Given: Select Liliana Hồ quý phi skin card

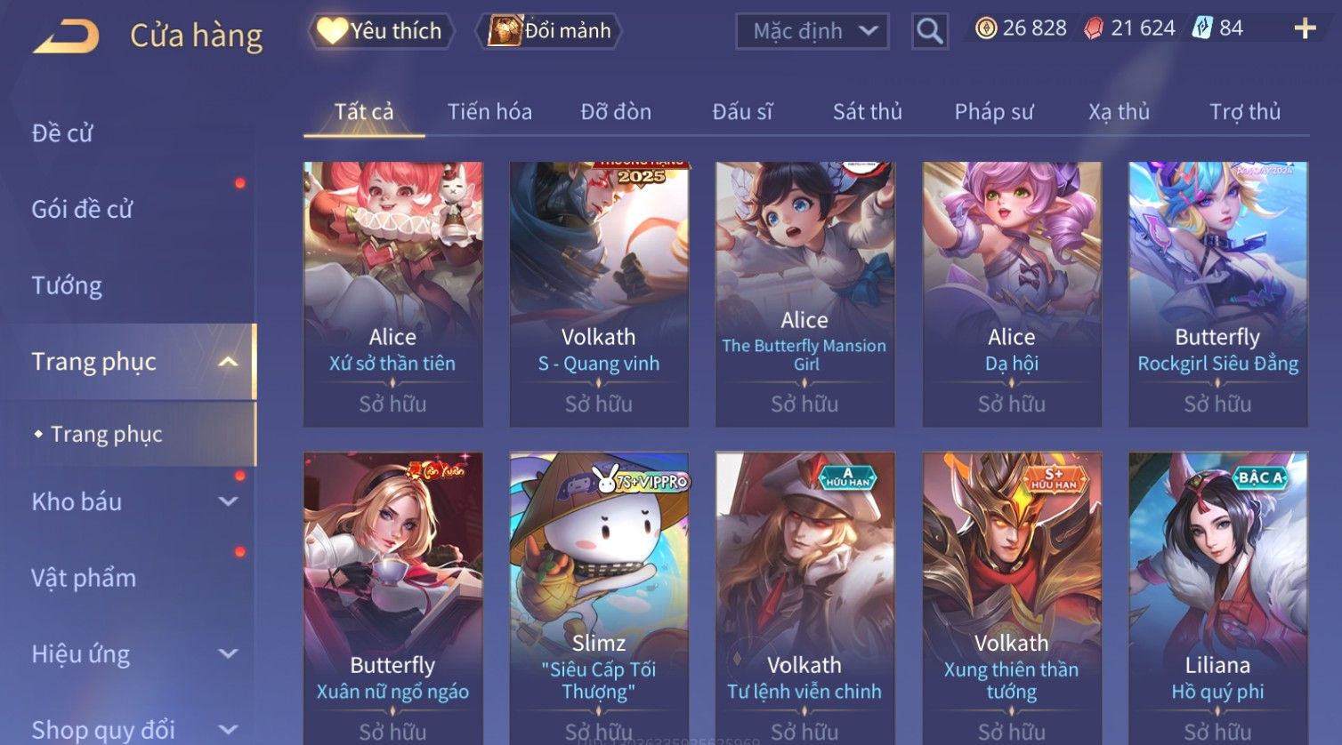Looking at the screenshot, I should point(1217,598).
